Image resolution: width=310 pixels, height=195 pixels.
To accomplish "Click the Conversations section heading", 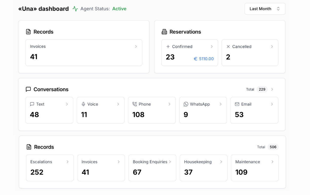I will (x=51, y=89).
